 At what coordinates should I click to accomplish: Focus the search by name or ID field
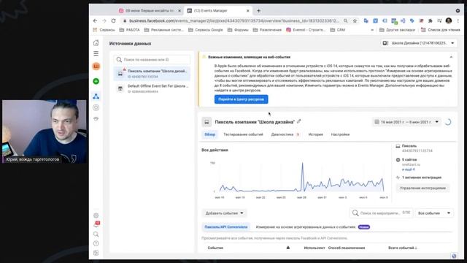(x=152, y=60)
